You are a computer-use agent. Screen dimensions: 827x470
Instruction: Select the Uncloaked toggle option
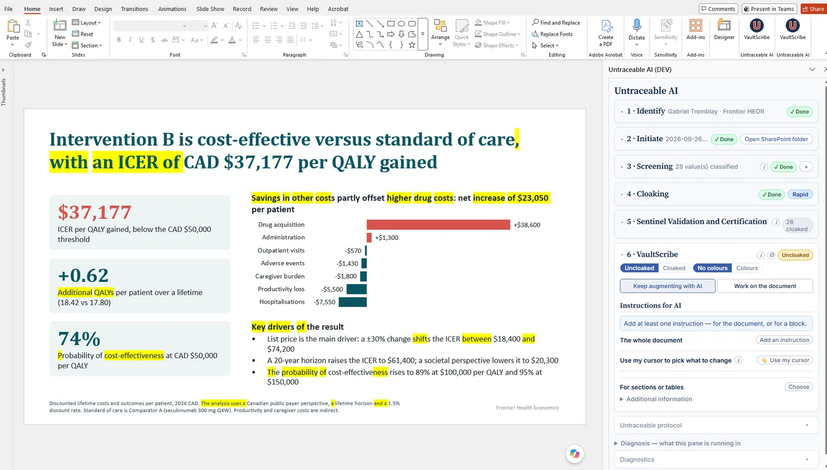(639, 268)
